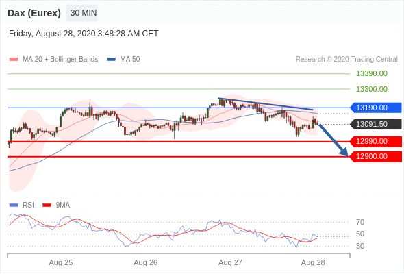Image resolution: width=404 pixels, height=274 pixels.
Task: Click the RSI legend label
Action: [x=28, y=206]
